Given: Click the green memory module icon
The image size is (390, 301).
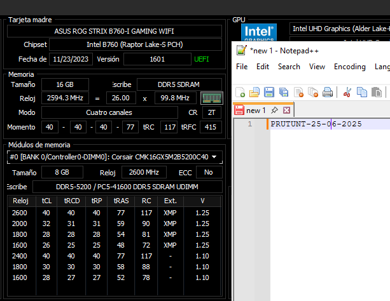Looking at the screenshot, I should coord(212,98).
